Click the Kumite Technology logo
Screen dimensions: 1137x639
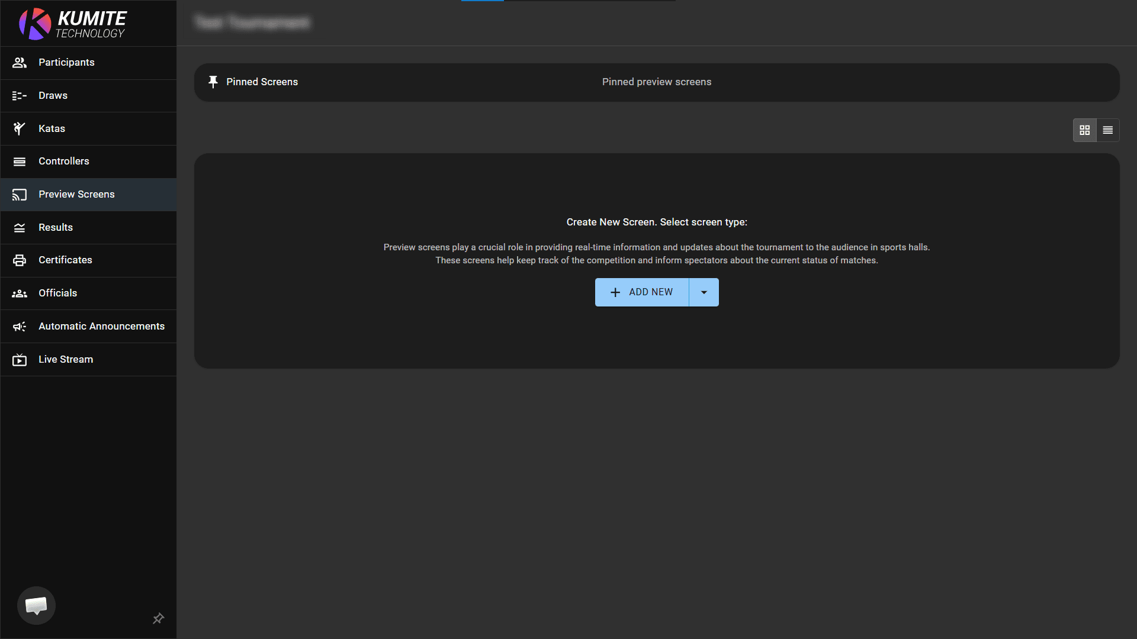click(x=71, y=24)
